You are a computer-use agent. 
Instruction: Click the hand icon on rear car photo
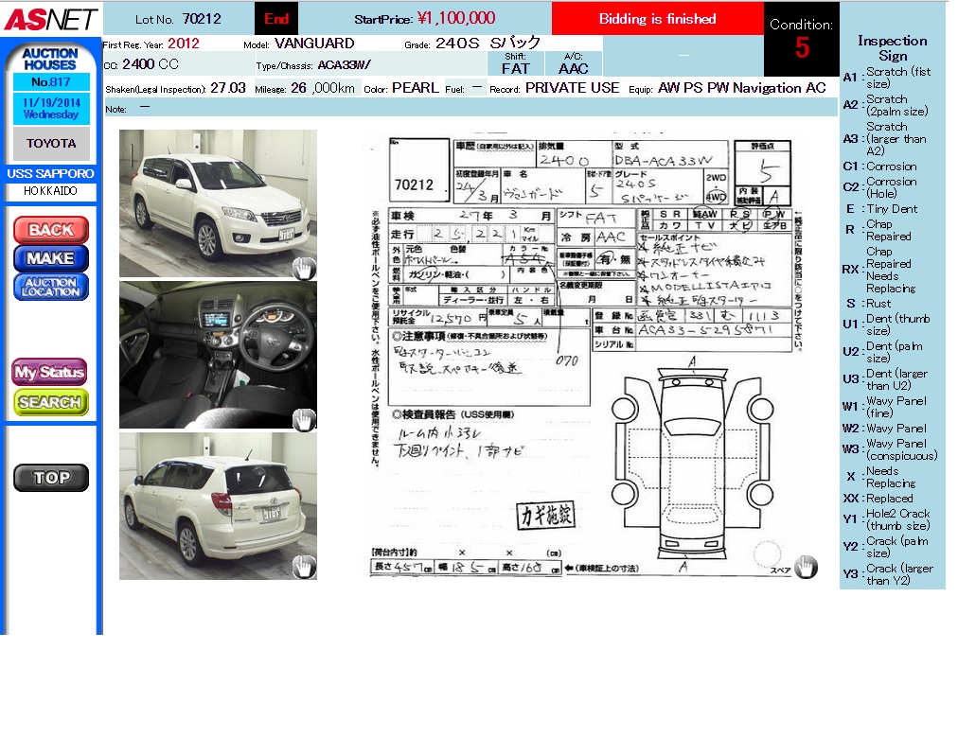pos(304,567)
